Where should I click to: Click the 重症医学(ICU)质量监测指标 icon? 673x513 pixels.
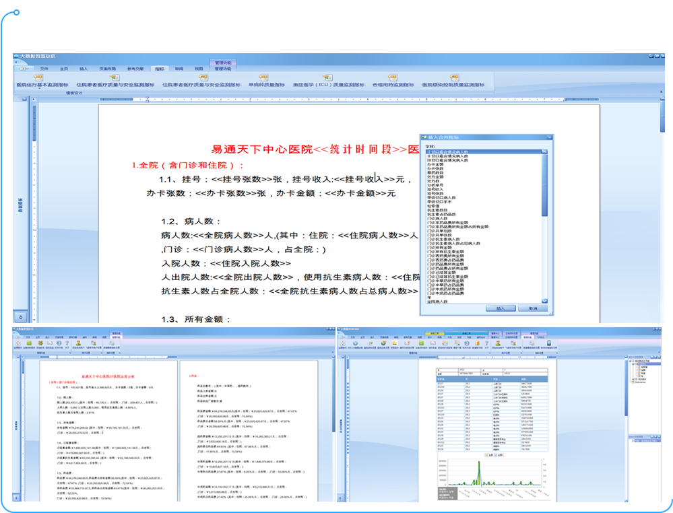pos(327,78)
